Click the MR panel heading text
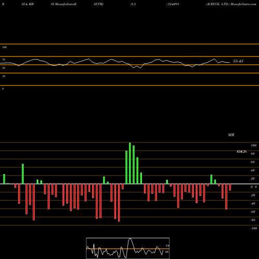Screen dimensions: 259x259 pyautogui.click(x=231, y=135)
